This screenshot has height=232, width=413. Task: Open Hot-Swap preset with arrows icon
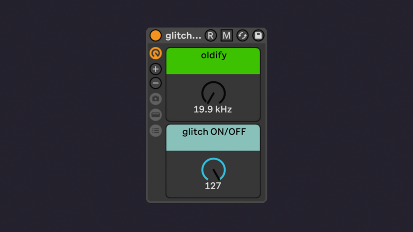242,35
